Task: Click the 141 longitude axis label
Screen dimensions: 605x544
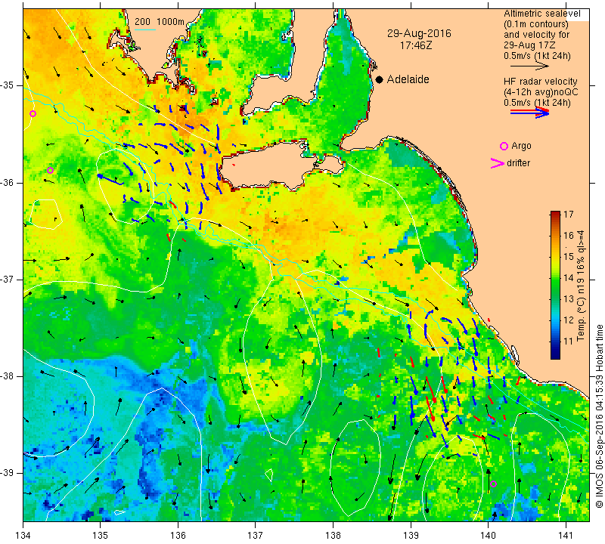Action: [566, 535]
